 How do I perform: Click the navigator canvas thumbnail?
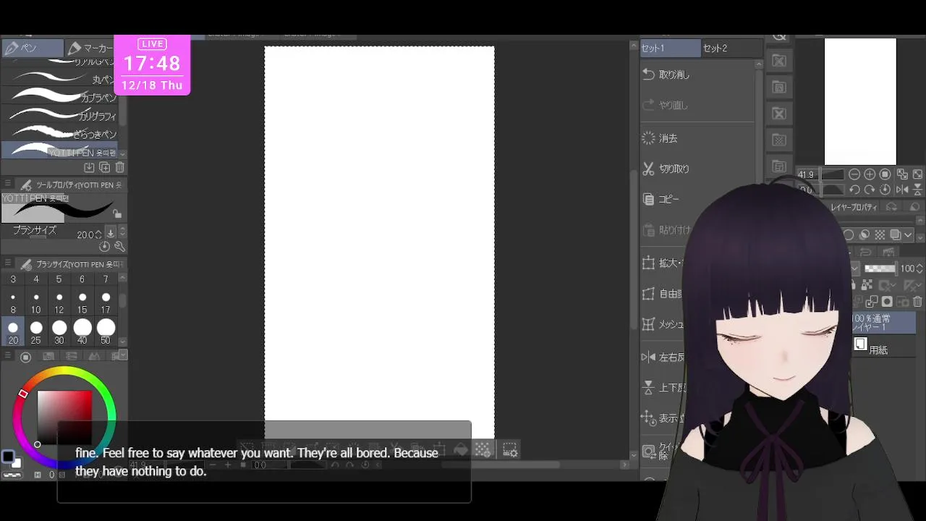click(x=860, y=101)
